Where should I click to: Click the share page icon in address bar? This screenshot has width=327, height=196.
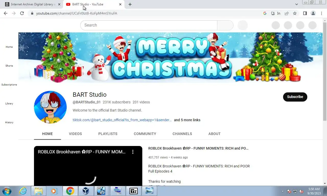pyautogui.click(x=287, y=13)
